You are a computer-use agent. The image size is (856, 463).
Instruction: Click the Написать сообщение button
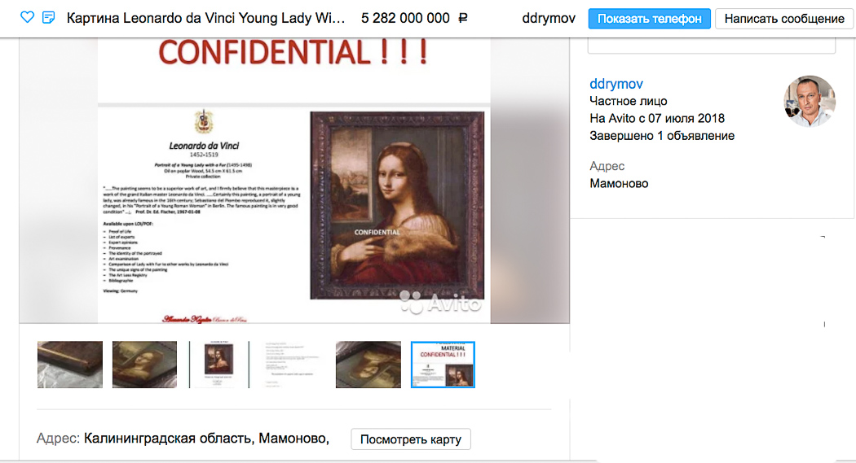point(784,19)
